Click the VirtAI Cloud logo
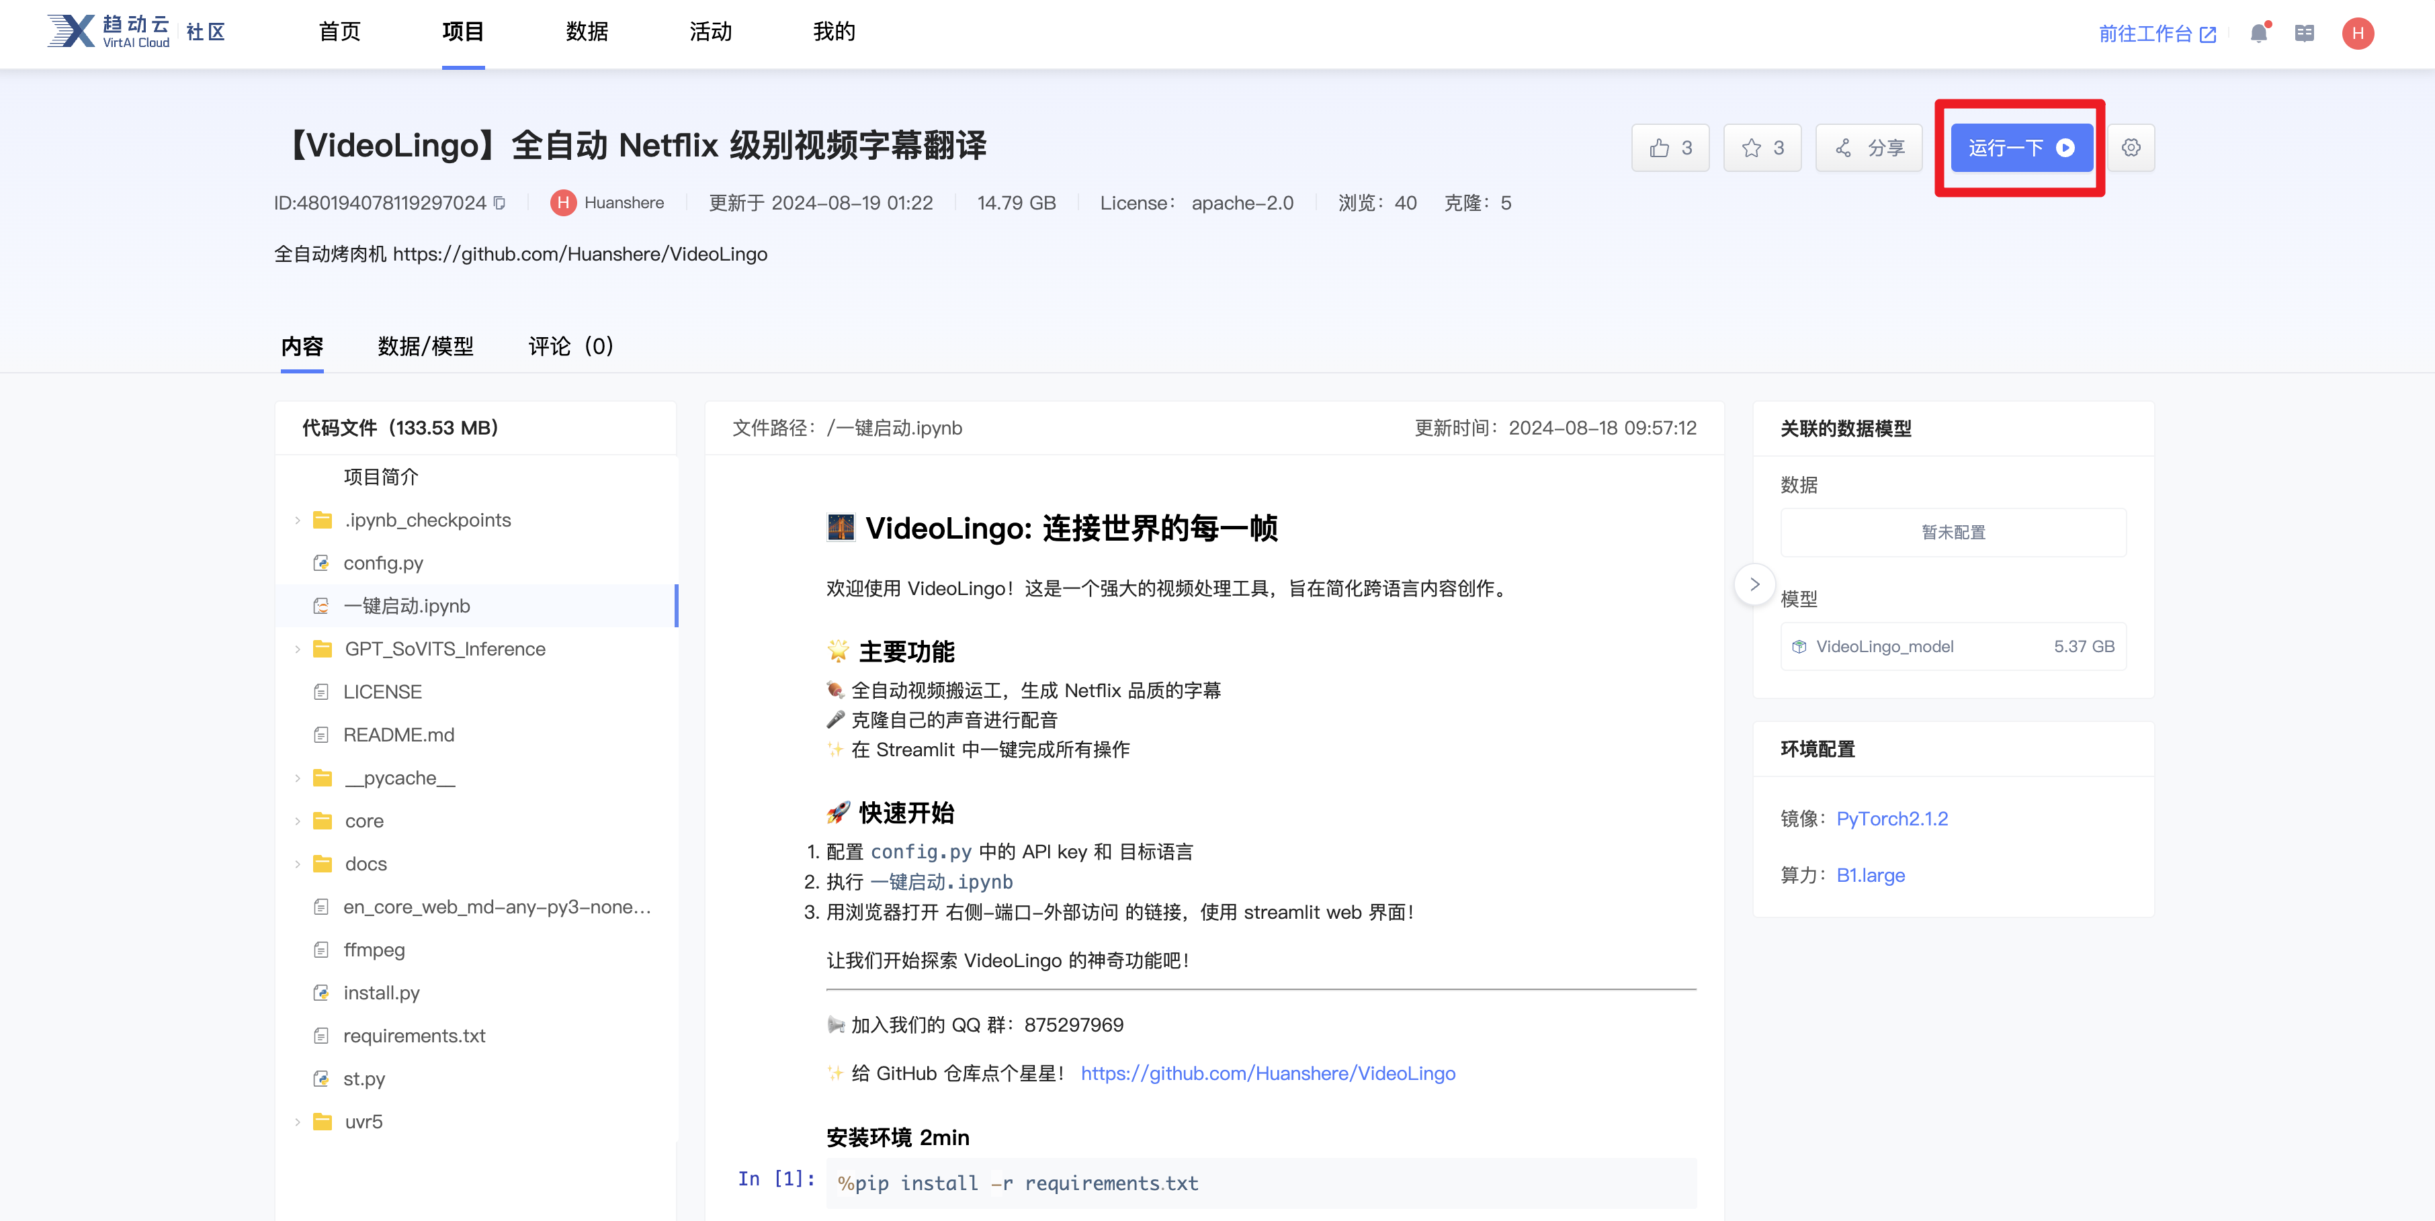 (109, 32)
